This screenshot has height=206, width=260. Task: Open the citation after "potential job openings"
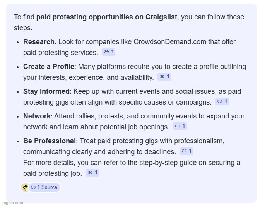tap(180, 126)
